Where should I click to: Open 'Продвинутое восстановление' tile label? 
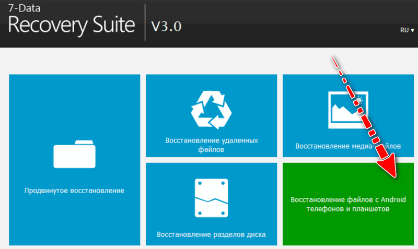pyautogui.click(x=74, y=191)
